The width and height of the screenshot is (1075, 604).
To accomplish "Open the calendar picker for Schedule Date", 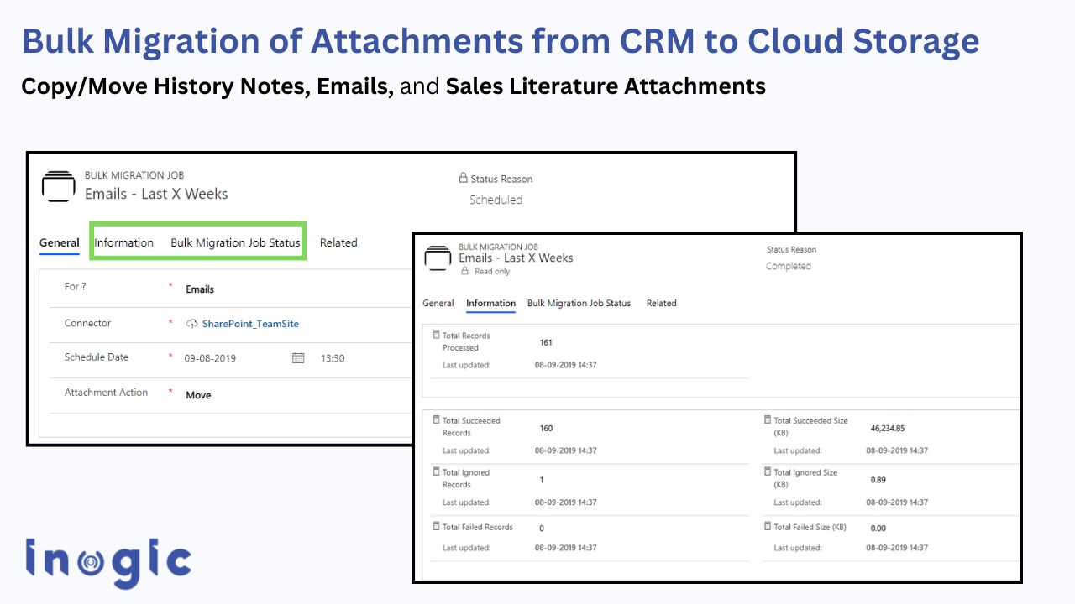I will pos(298,357).
